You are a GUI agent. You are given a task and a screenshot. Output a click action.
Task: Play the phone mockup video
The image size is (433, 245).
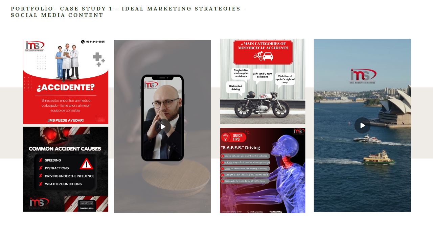(163, 127)
